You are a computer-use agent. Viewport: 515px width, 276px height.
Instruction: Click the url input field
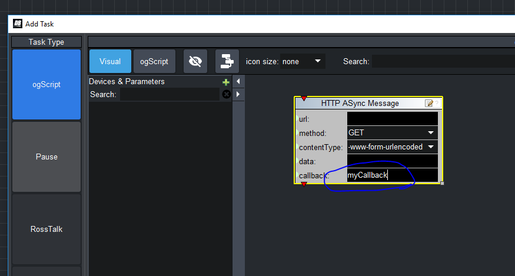(x=392, y=119)
